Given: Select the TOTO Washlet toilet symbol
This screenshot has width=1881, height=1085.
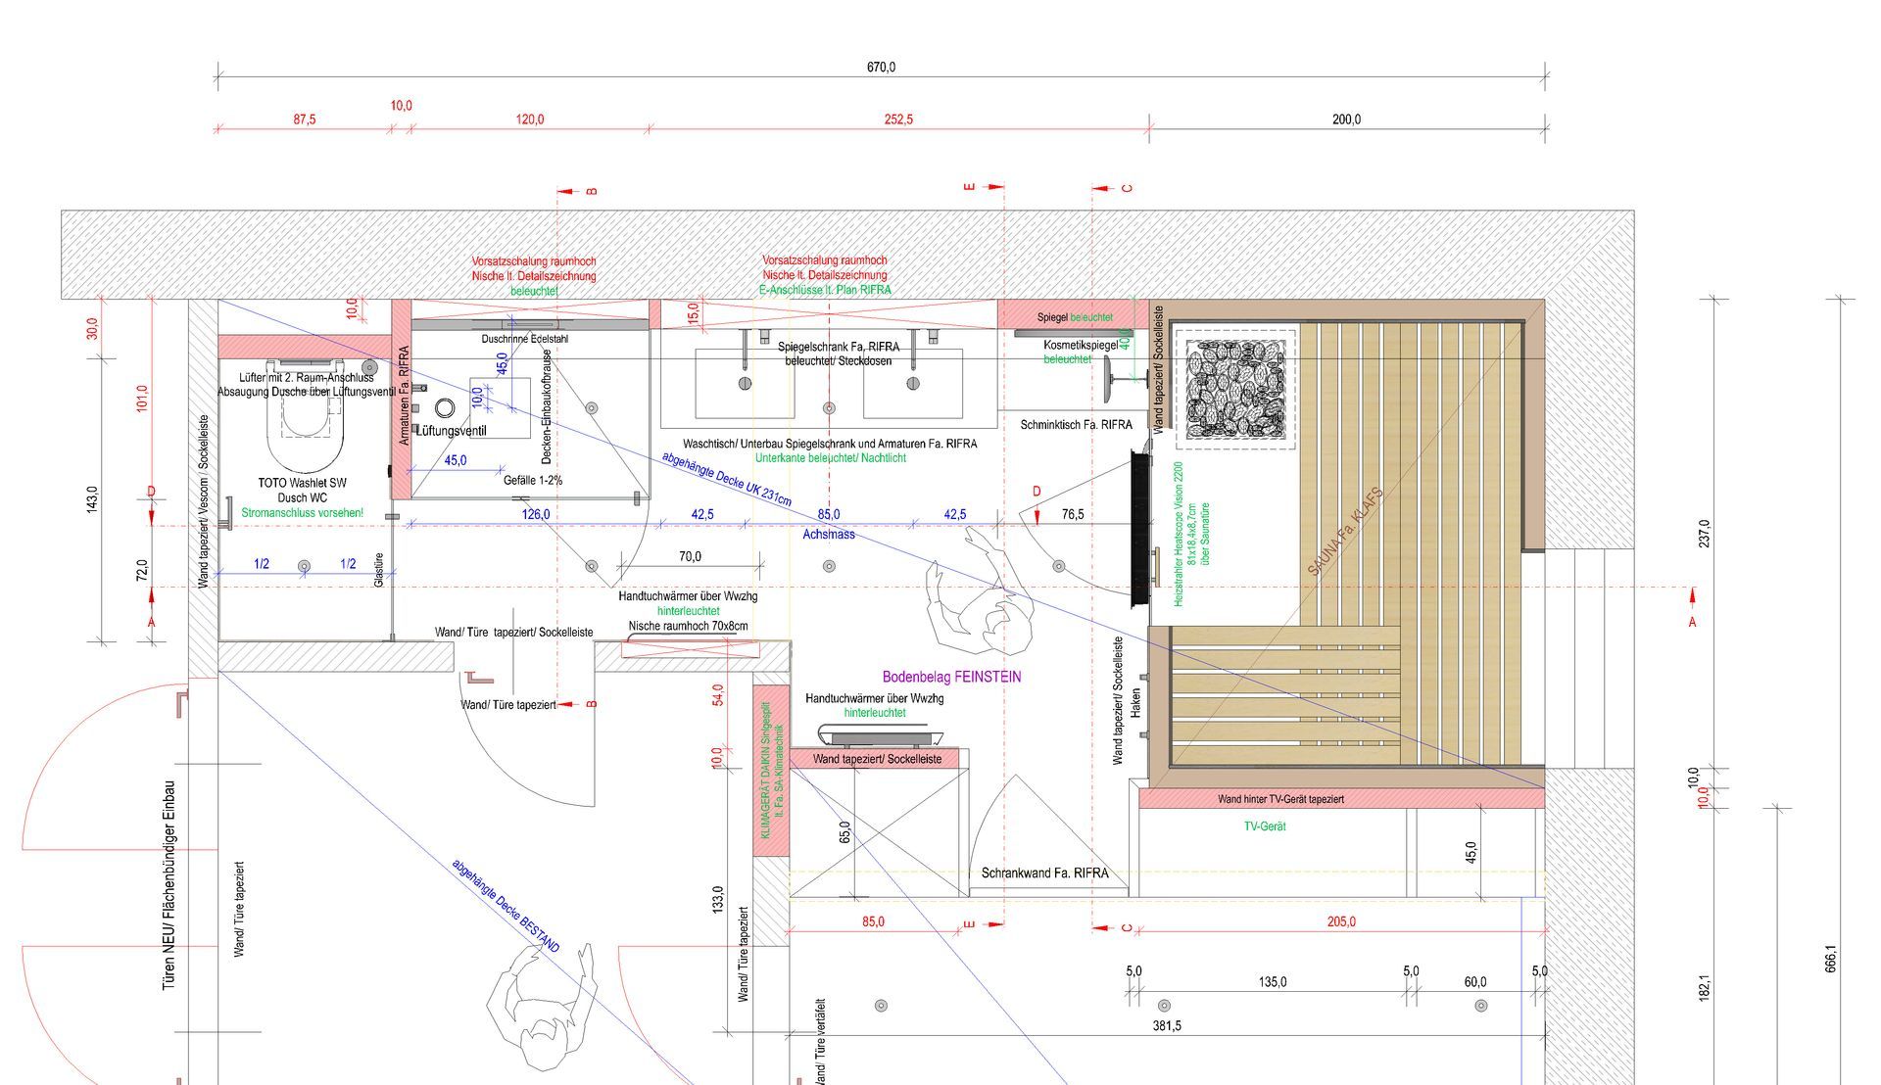Looking at the screenshot, I should pyautogui.click(x=306, y=431).
